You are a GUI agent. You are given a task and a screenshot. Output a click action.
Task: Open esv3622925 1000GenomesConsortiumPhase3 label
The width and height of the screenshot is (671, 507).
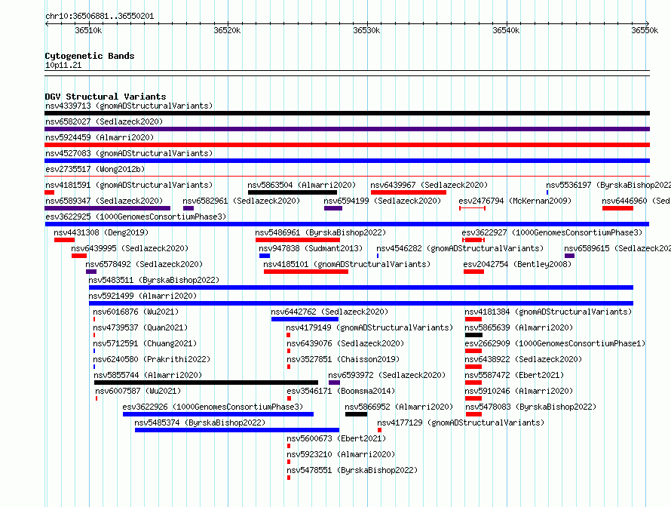[x=136, y=217]
